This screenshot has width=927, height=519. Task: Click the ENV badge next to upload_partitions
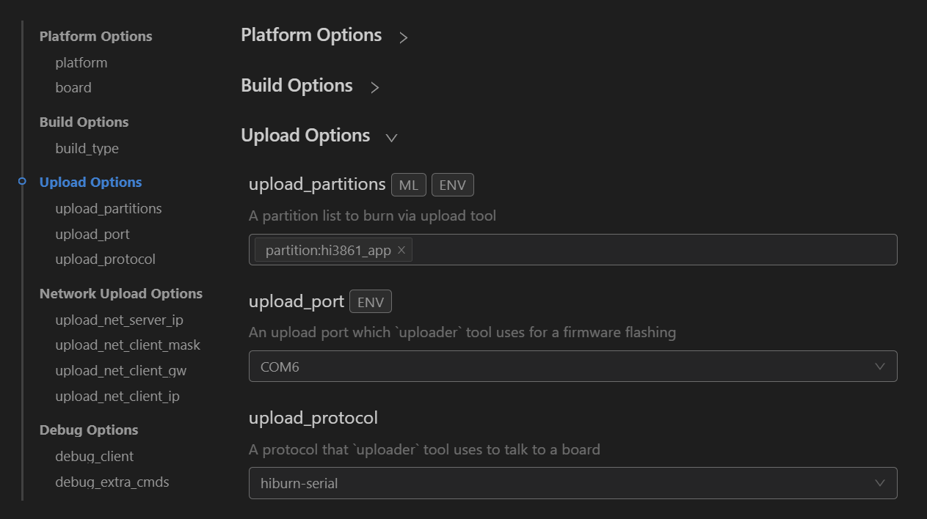tap(452, 185)
